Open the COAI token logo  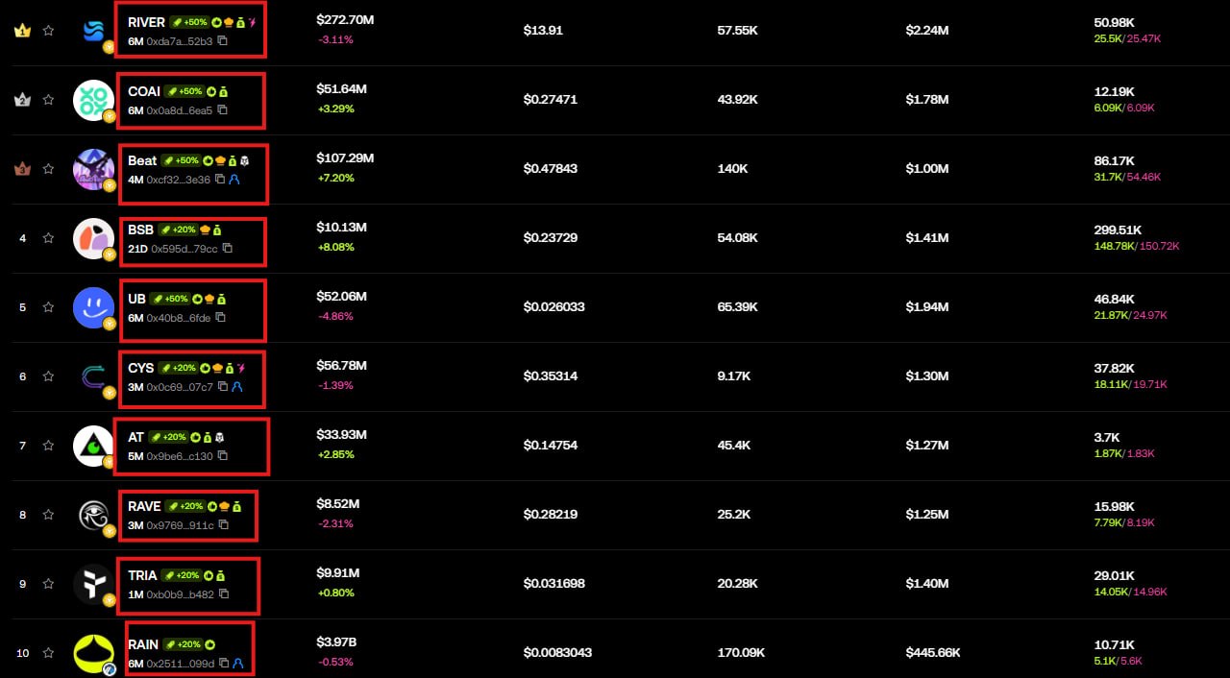pos(93,100)
